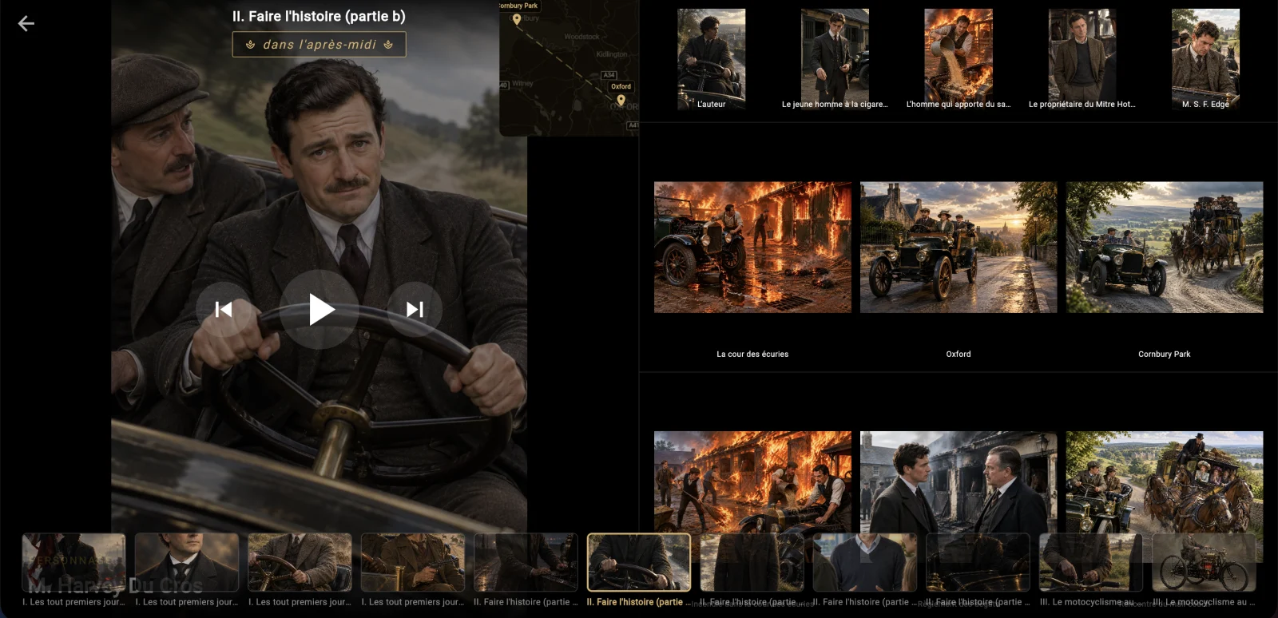Start playback with the play button

pyautogui.click(x=319, y=309)
